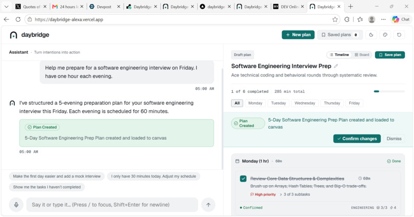Open a new browser tab
This screenshot has height=217, width=414.
pos(350,7)
